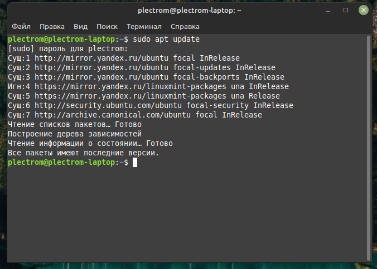377x269 pixels.
Task: Click the Сущ:7 archive.canonical.com line
Action: 135,115
